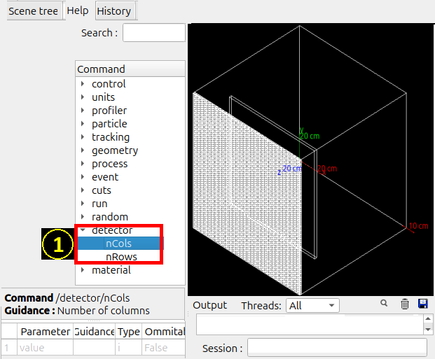Expand the tracking command folder
Image resolution: width=435 pixels, height=359 pixels.
click(83, 136)
